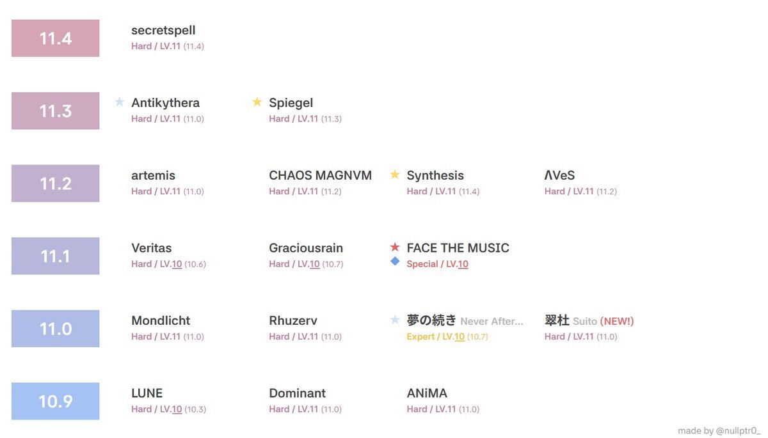Click the 翠杜 Suito (NEW!) entry
This screenshot has height=438, width=768.
(x=589, y=321)
